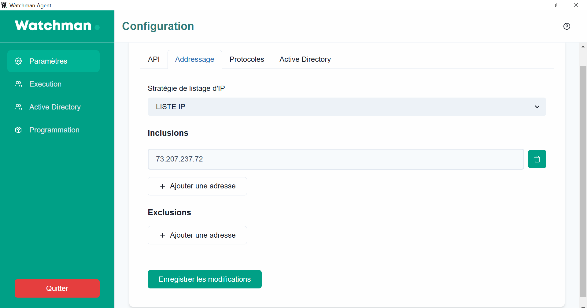Image resolution: width=587 pixels, height=308 pixels.
Task: Click the Active Directory sidebar users icon
Action: 18,107
